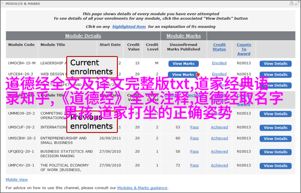View Details for UMPC4V-20-1 Political Economy row
Viewport: 301px width, 193px height.
tap(275, 166)
